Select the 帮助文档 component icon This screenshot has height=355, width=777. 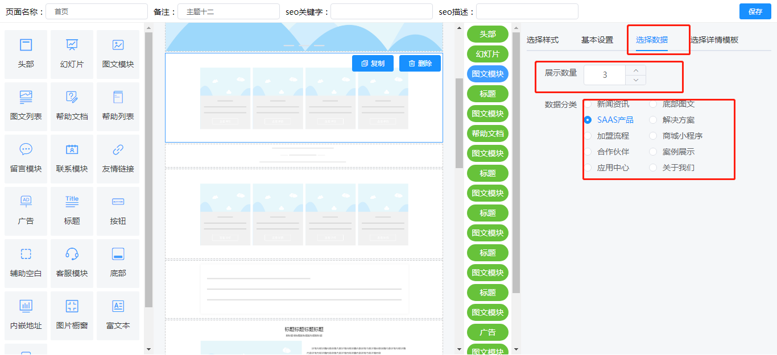[72, 98]
